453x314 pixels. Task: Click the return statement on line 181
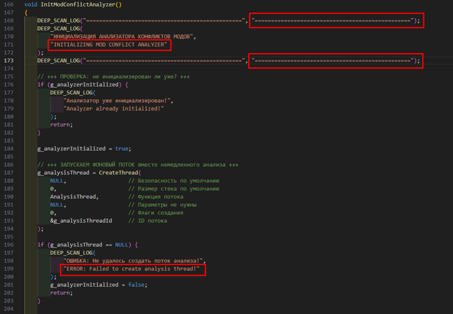point(61,125)
